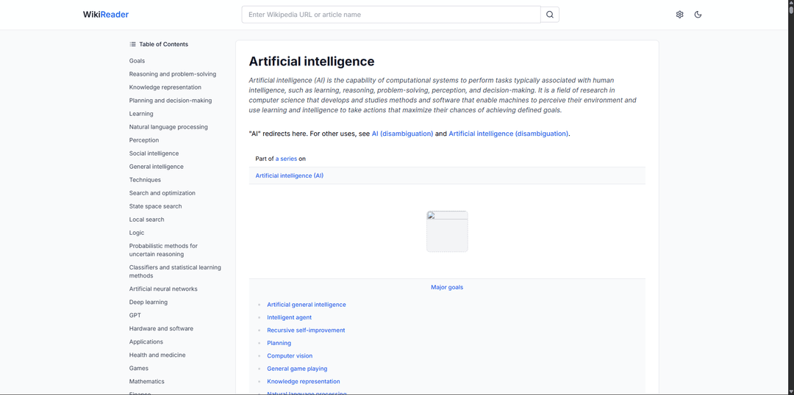Open the Applications contents entry

pyautogui.click(x=146, y=342)
